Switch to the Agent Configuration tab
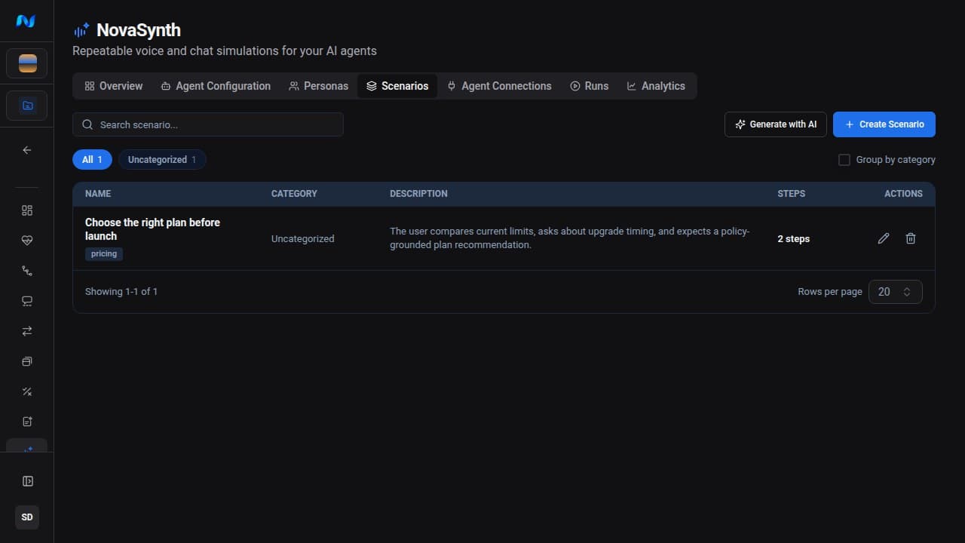 tap(216, 86)
